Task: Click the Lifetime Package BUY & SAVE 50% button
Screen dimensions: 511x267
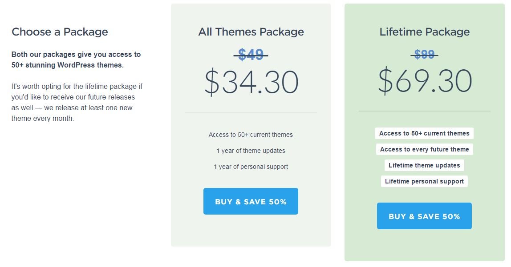Action: click(x=424, y=216)
